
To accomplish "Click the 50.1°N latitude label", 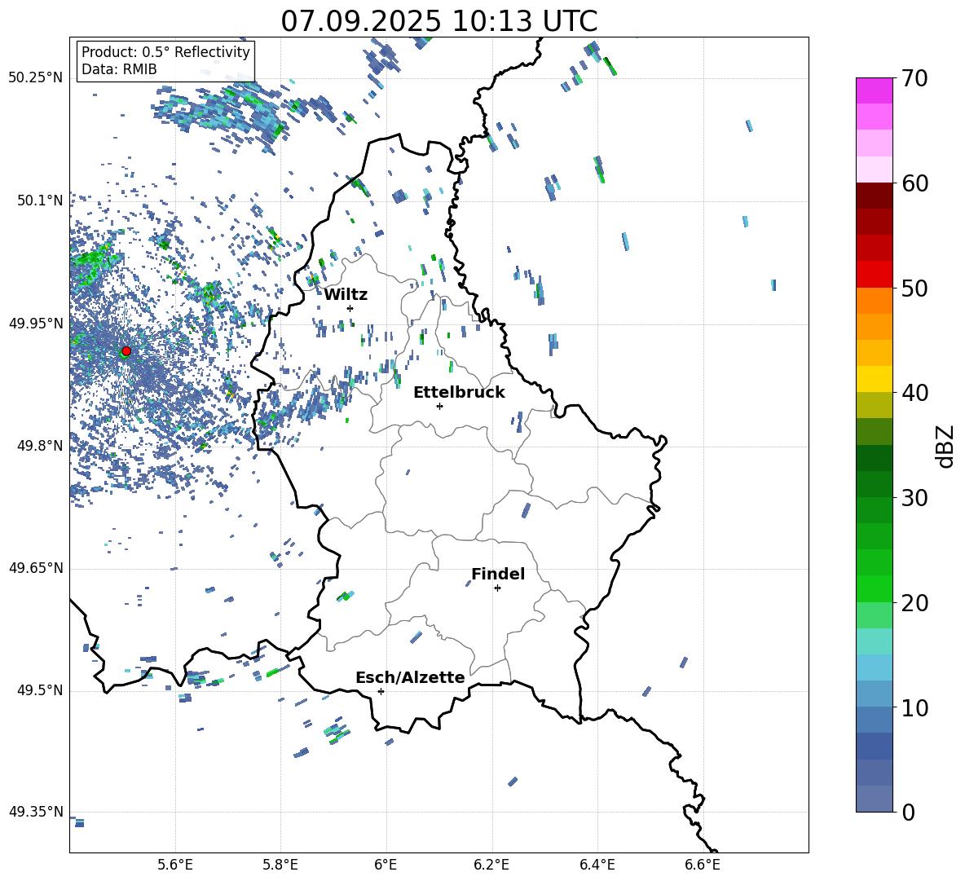I will [41, 200].
